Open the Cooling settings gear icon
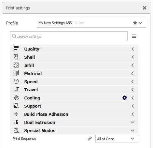 pyautogui.click(x=125, y=98)
